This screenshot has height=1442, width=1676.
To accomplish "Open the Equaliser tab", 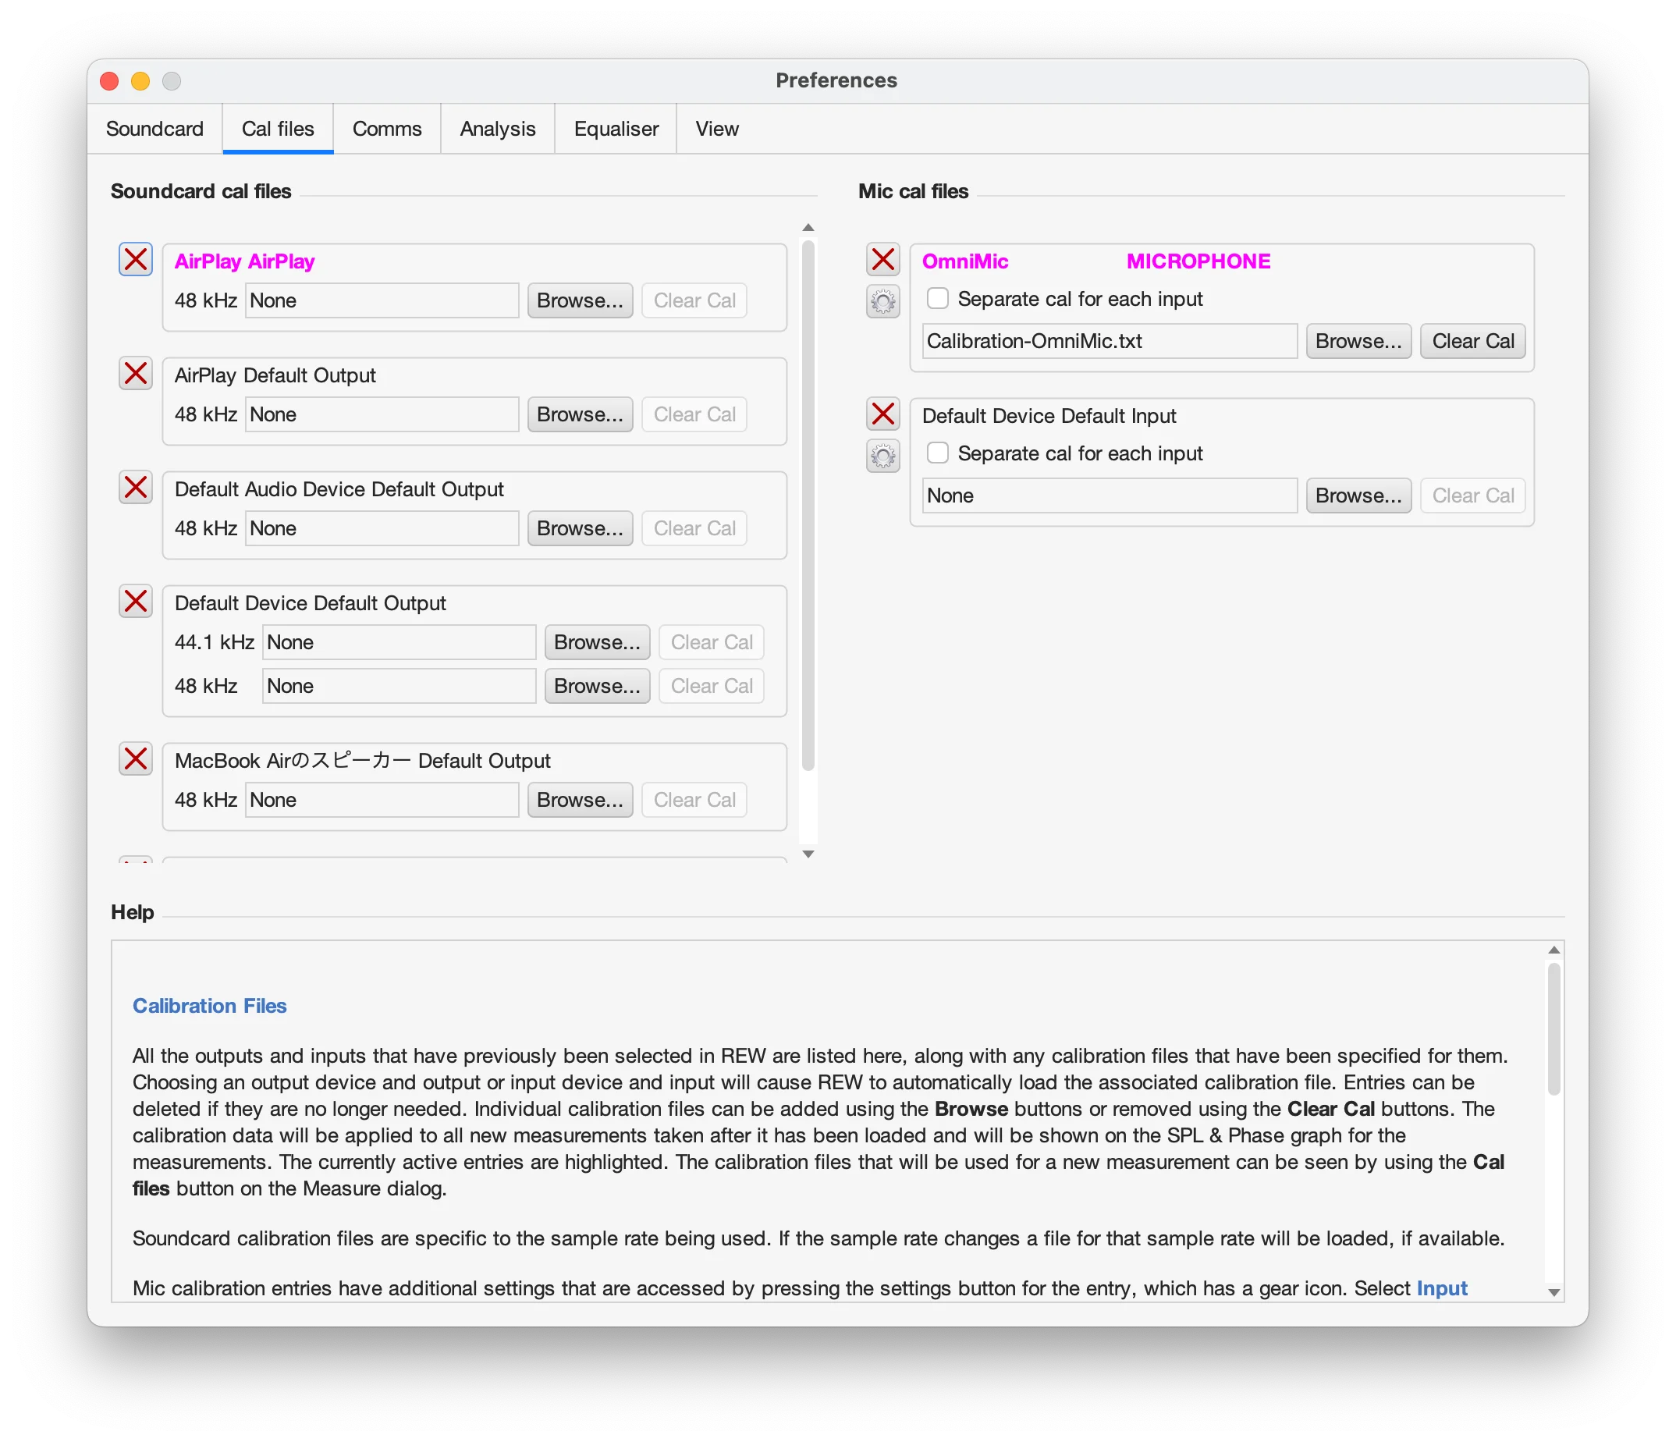I will 616,129.
